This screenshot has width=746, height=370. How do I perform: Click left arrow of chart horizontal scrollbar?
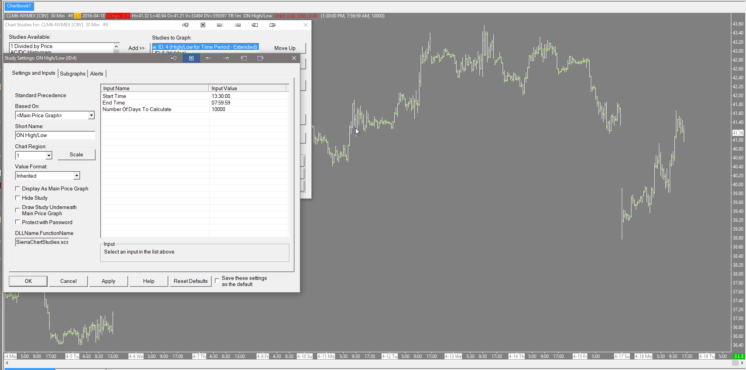pos(7,363)
